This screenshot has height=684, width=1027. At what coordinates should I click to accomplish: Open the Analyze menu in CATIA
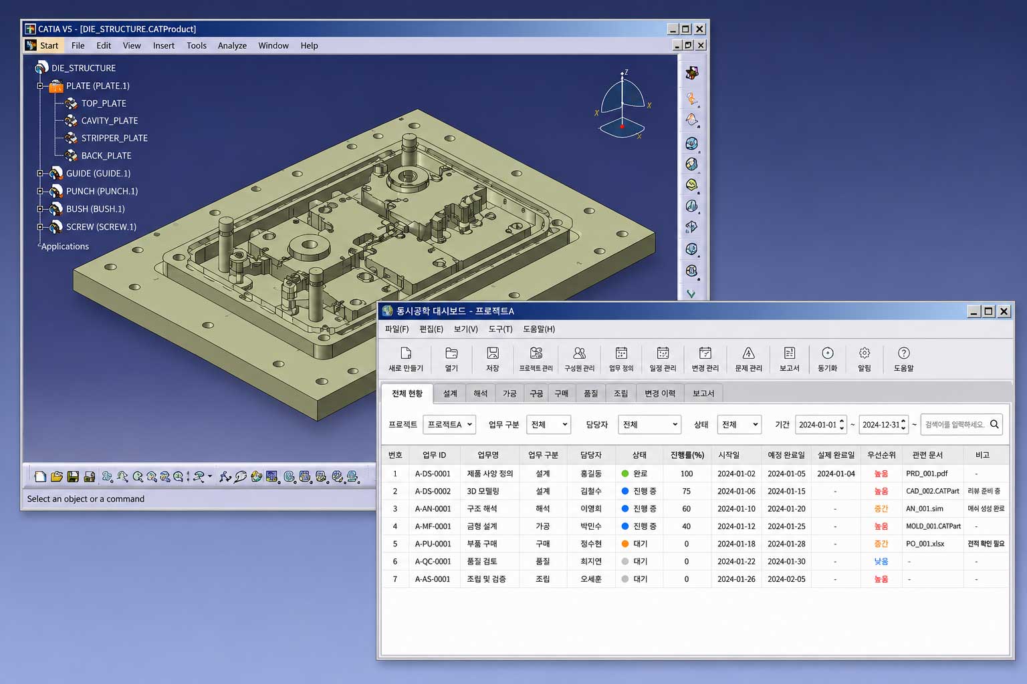[232, 45]
